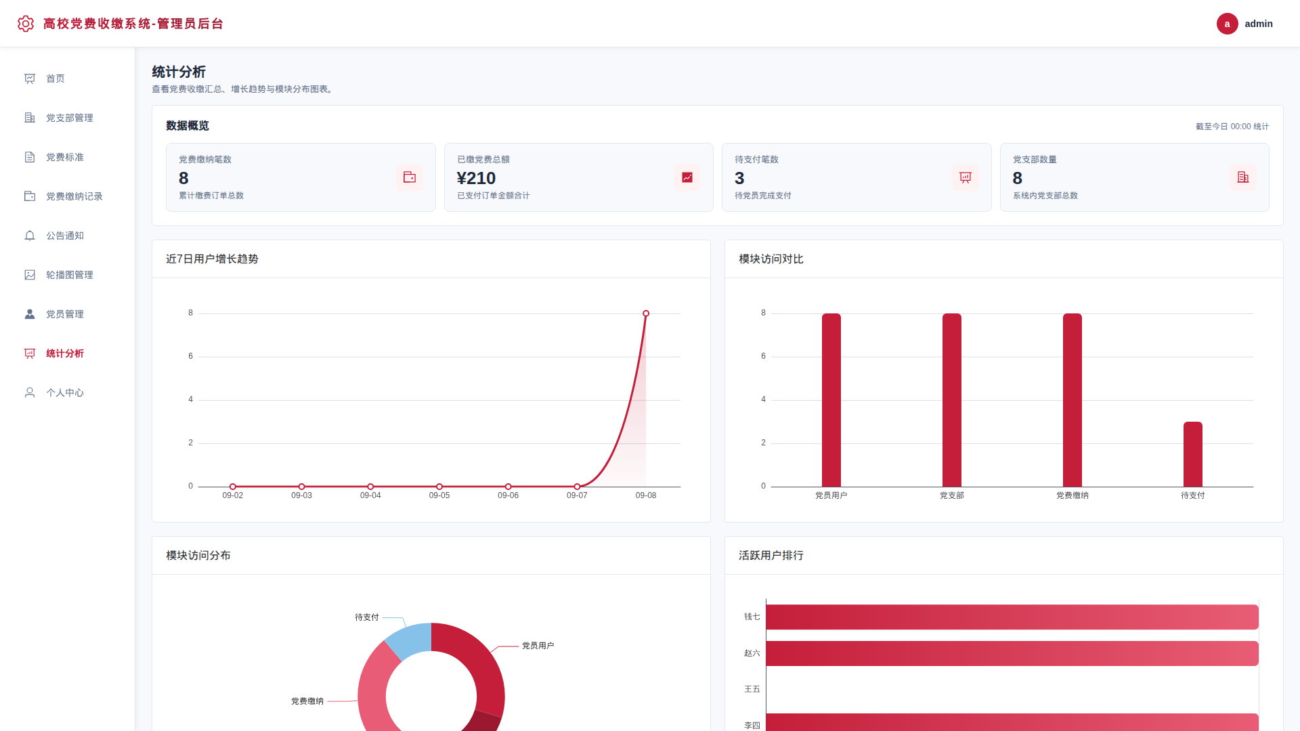Image resolution: width=1300 pixels, height=731 pixels.
Task: Click the 首页 sidebar icon
Action: [30, 79]
